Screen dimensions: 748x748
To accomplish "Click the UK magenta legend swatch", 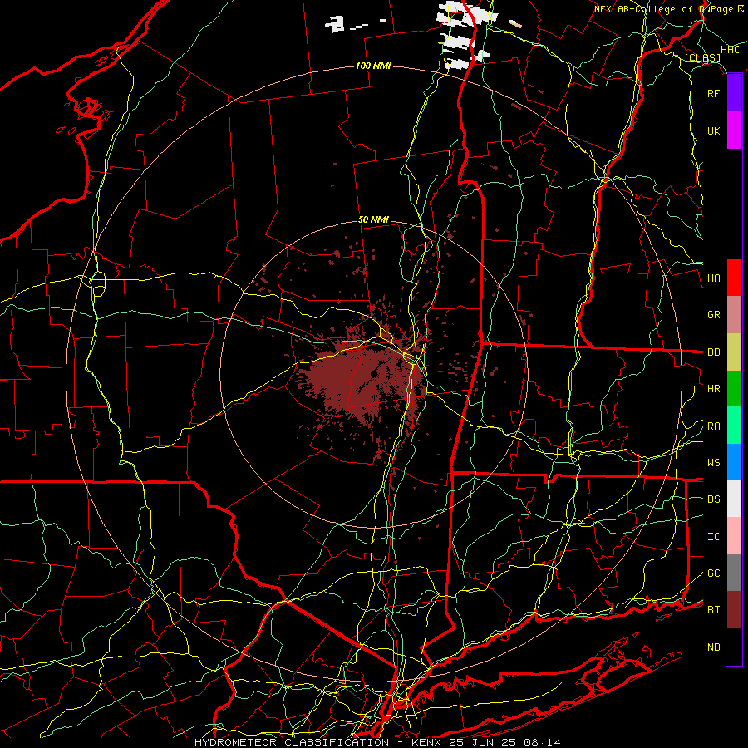I will point(734,130).
